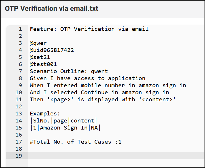Place cursor in Given I have access line
205x168 pixels.
click(x=87, y=78)
